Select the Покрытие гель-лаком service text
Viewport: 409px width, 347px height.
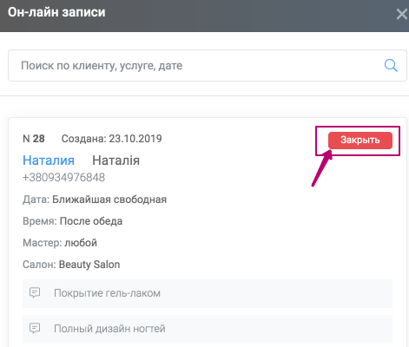[107, 293]
